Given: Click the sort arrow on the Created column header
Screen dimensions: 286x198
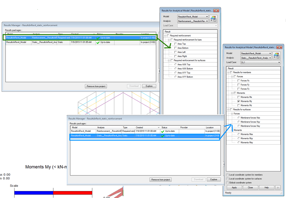Looking at the screenshot, I should pyautogui.click(x=159, y=127).
